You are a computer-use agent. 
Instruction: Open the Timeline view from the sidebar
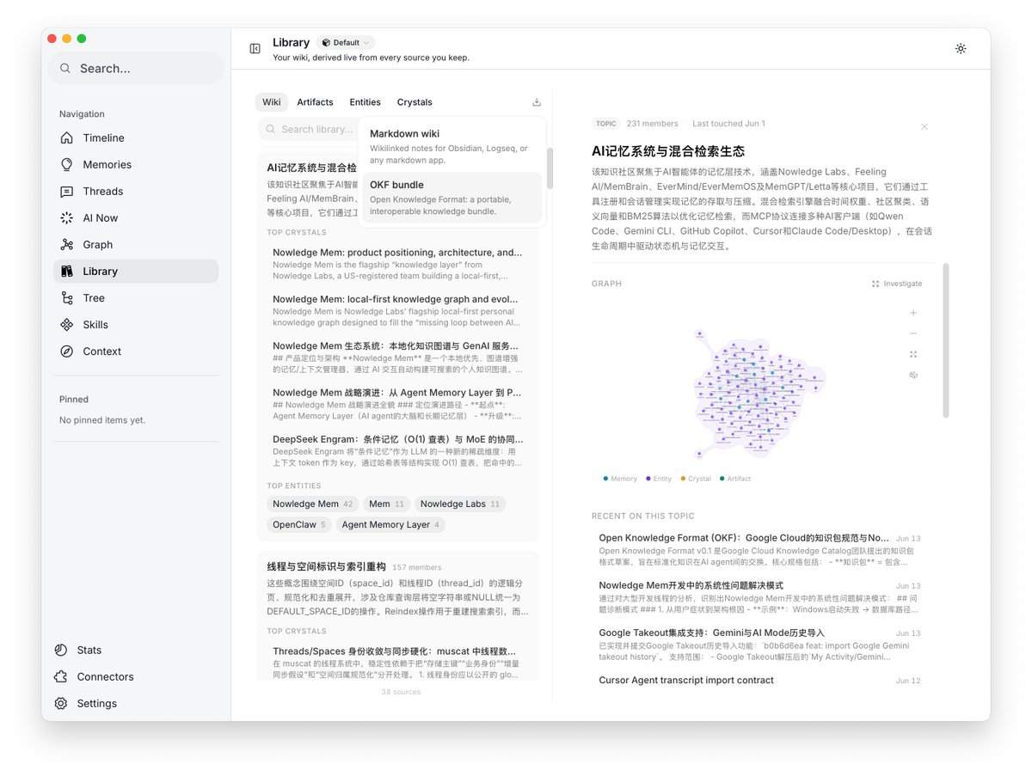tap(136, 137)
